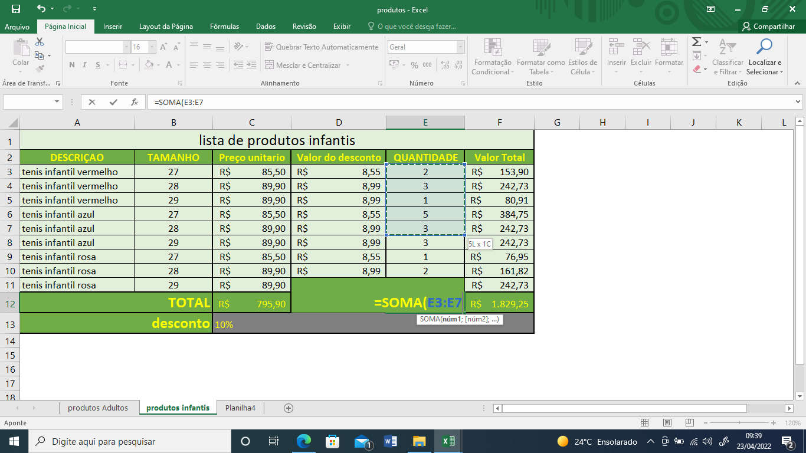
Task: Click the insert function fx icon
Action: tap(134, 102)
